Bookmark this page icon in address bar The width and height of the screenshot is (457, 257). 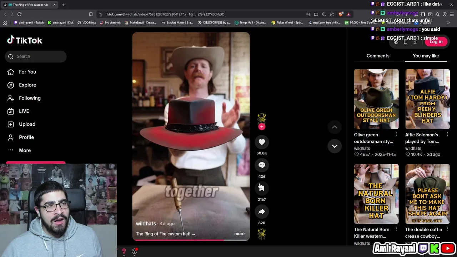pos(91,14)
